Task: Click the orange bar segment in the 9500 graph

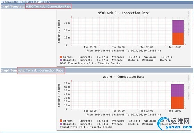Action: [178, 39]
